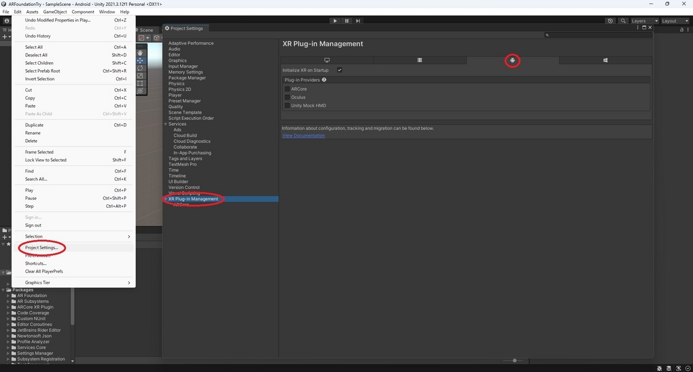Select Player settings category
The image size is (693, 372).
click(x=175, y=95)
